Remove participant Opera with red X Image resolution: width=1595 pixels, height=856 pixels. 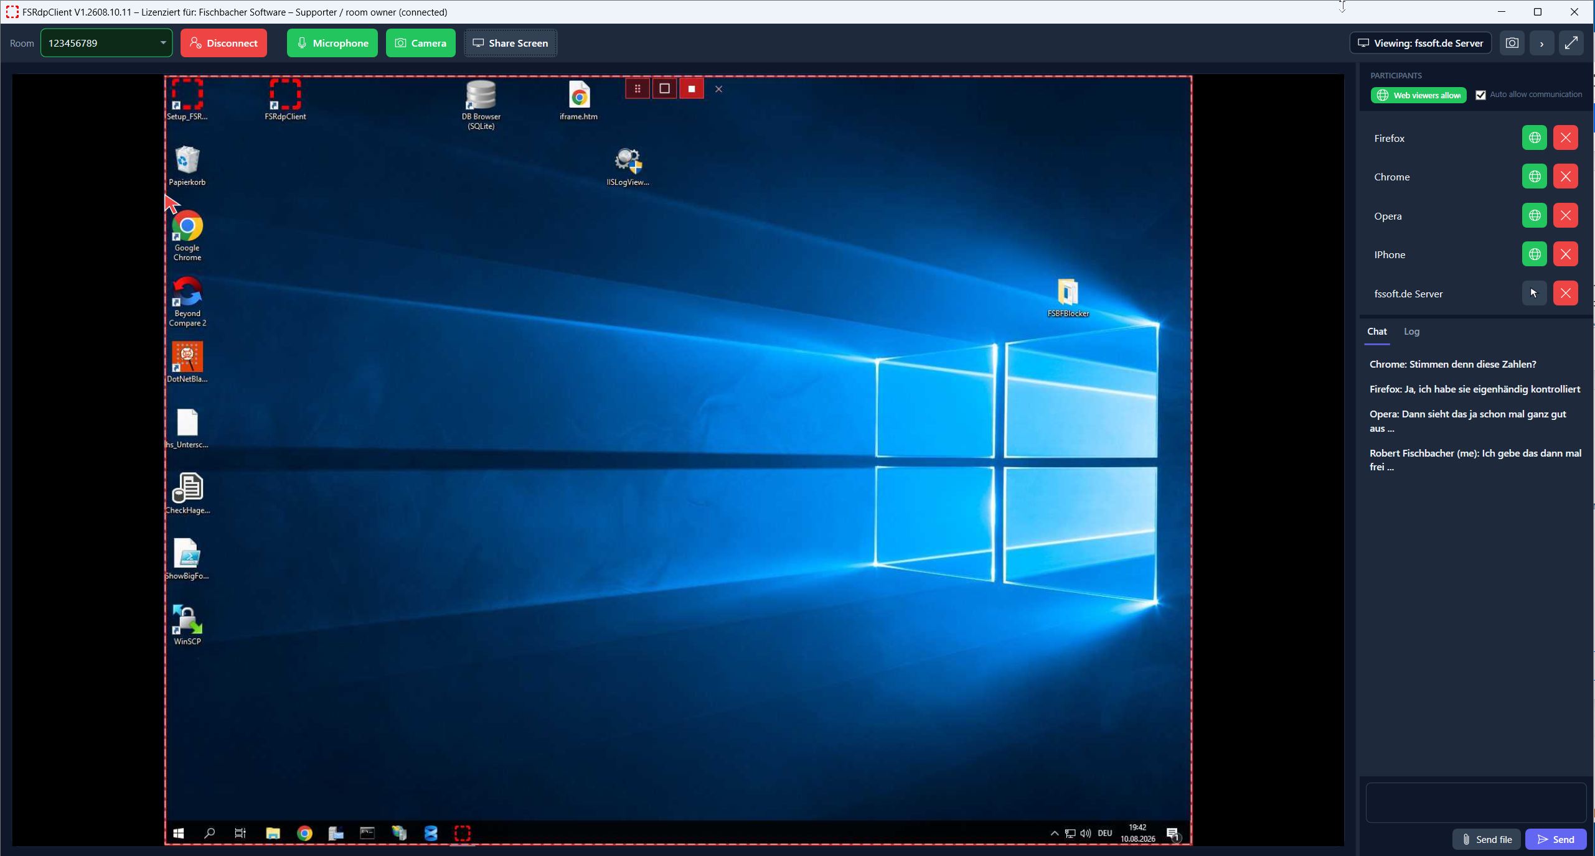coord(1565,215)
